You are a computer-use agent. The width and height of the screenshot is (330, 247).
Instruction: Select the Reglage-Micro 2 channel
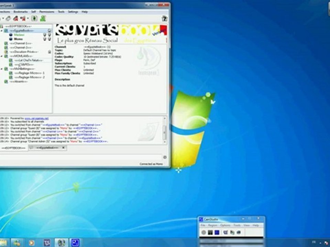tap(29, 77)
